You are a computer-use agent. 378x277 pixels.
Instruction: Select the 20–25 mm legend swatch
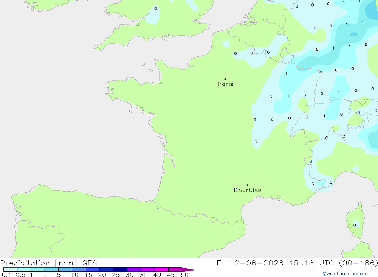[107, 269]
